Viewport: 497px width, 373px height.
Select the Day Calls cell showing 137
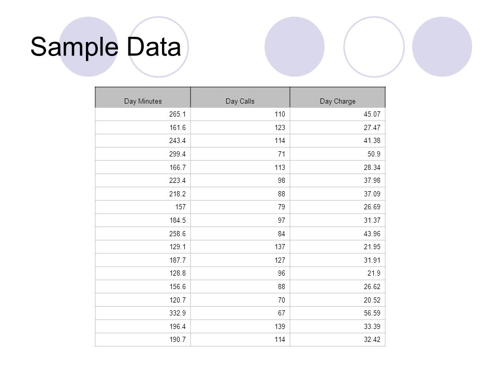pos(240,247)
